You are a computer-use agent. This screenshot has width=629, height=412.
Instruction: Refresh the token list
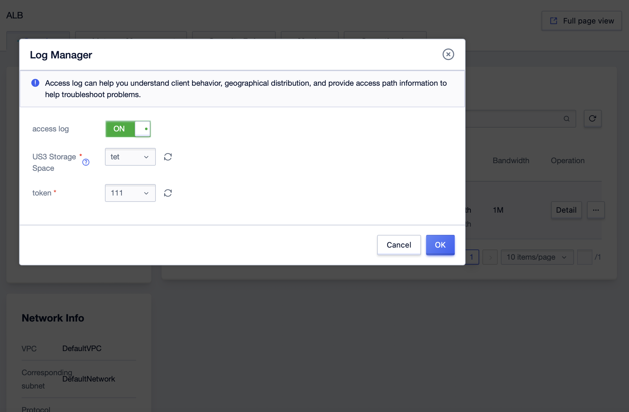tap(168, 193)
